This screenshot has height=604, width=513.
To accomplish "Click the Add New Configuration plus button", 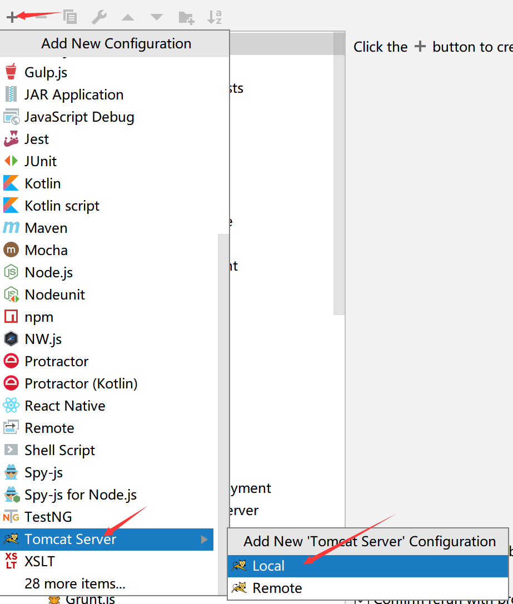I will (x=12, y=17).
